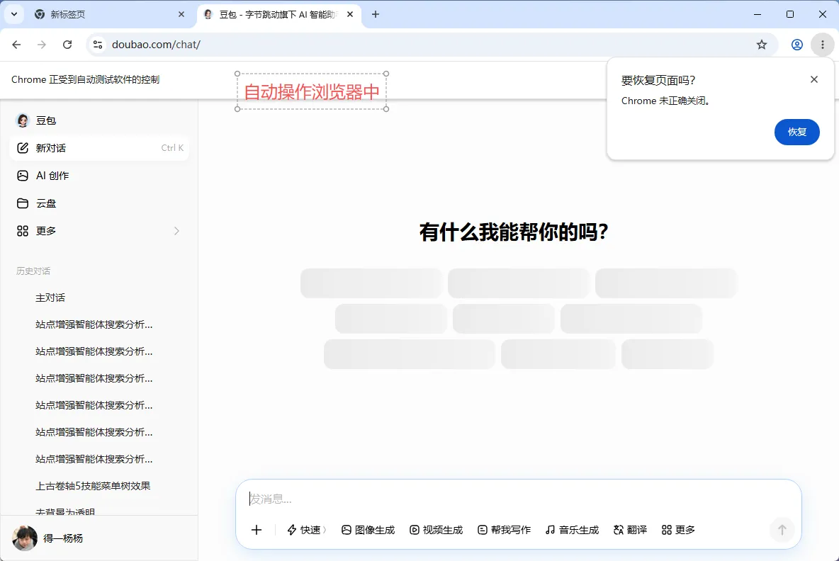
Task: View site information icon in address bar
Action: click(x=98, y=45)
